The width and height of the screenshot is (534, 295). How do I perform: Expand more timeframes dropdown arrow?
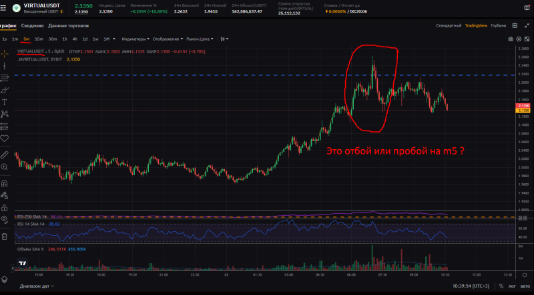114,39
